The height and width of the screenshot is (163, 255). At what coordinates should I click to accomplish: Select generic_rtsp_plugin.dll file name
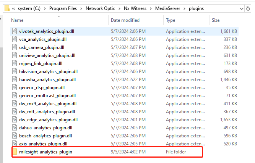pyautogui.click(x=42, y=88)
